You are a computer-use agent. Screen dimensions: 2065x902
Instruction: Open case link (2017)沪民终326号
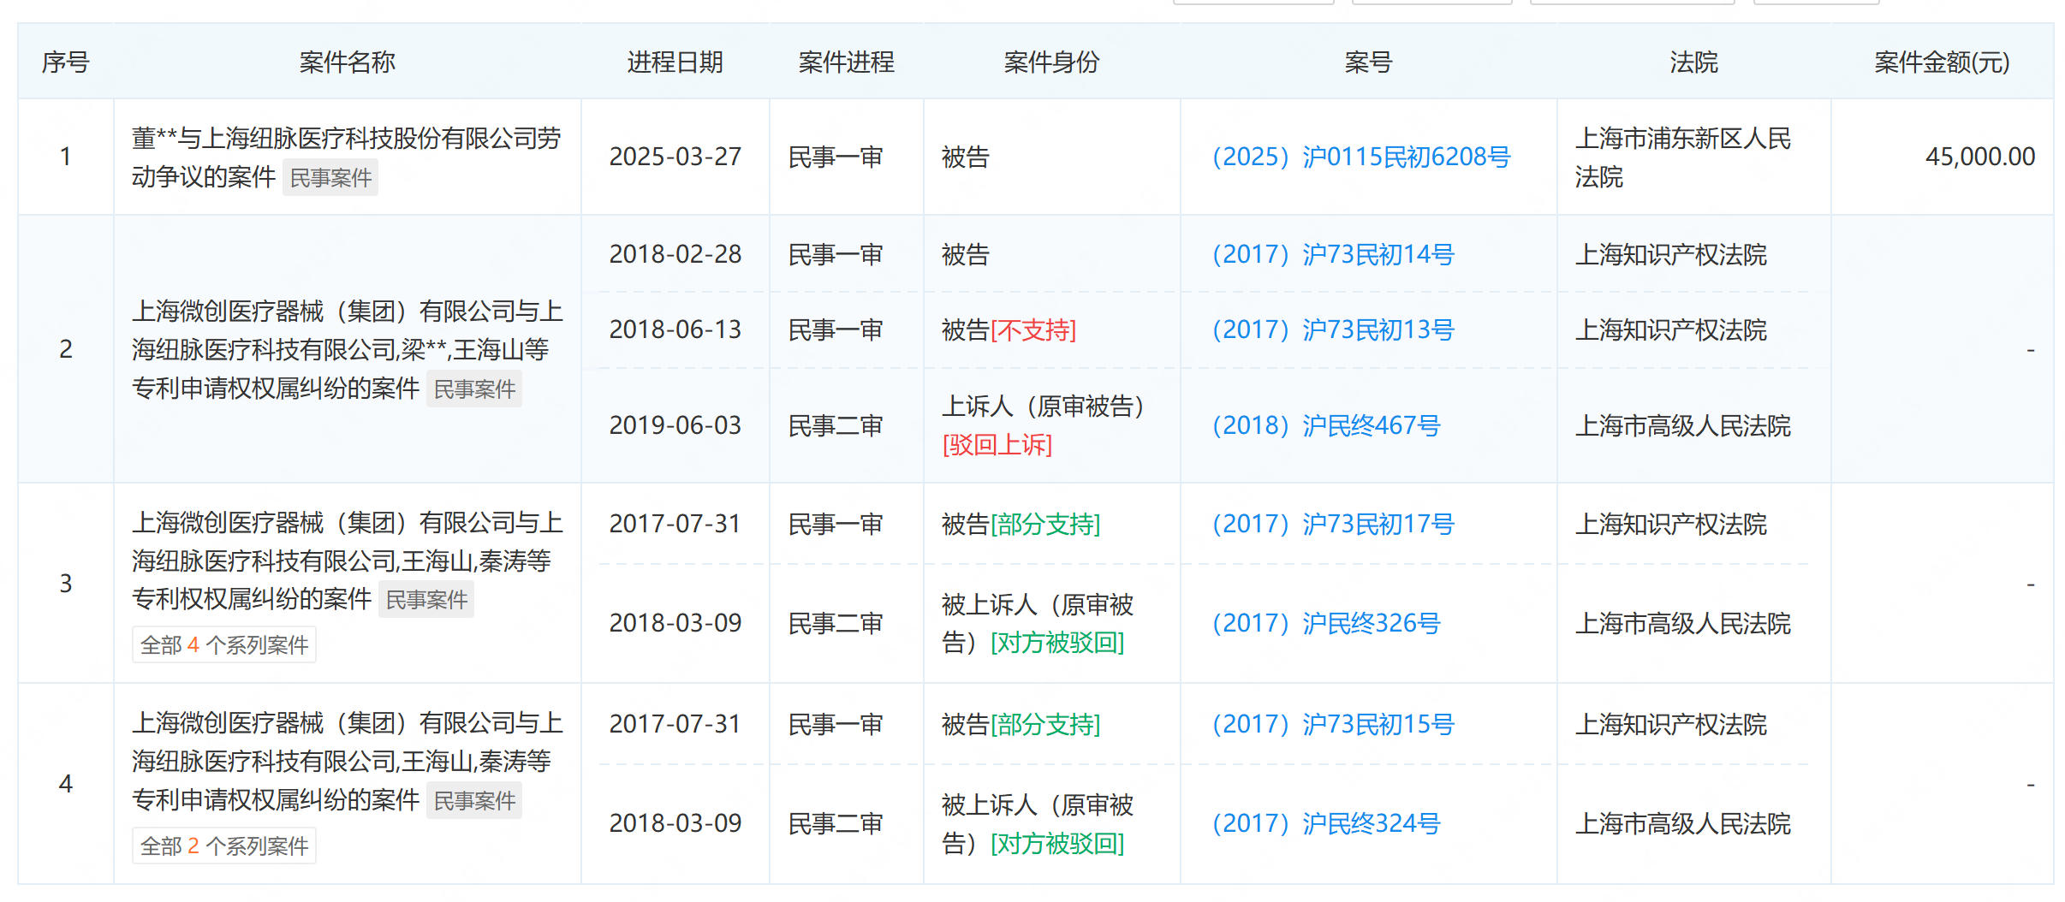coord(1326,623)
